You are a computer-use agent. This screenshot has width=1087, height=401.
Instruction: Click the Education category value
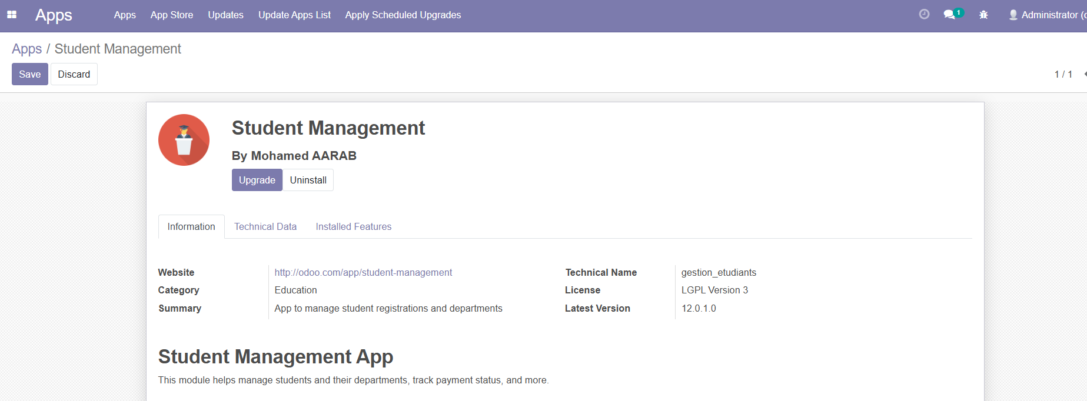click(x=295, y=290)
